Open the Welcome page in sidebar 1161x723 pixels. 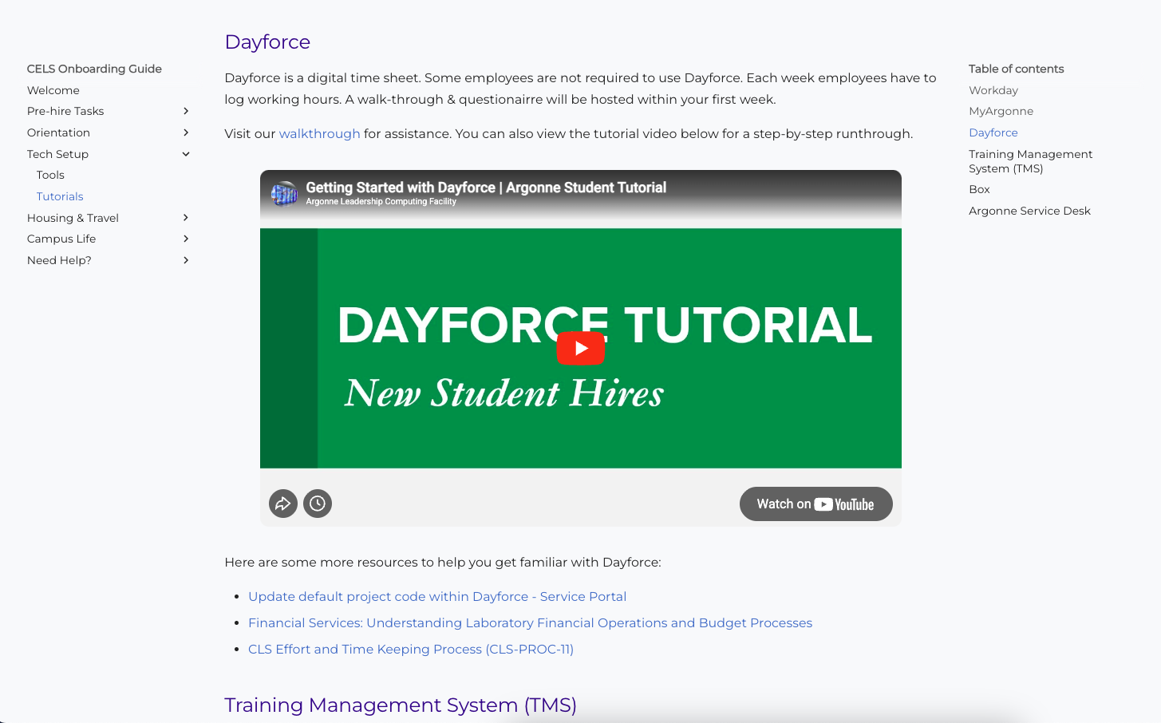click(53, 90)
